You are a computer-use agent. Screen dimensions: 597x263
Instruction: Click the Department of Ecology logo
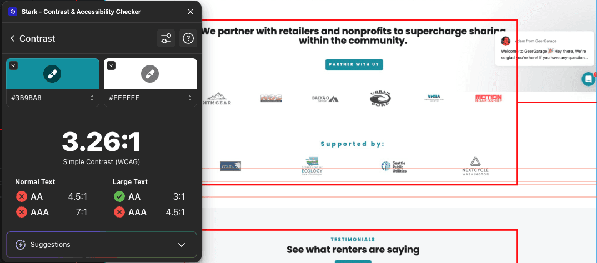[x=312, y=166]
